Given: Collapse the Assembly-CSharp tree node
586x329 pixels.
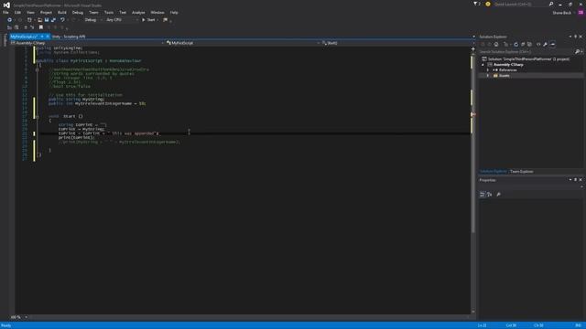Looking at the screenshot, I should point(483,65).
